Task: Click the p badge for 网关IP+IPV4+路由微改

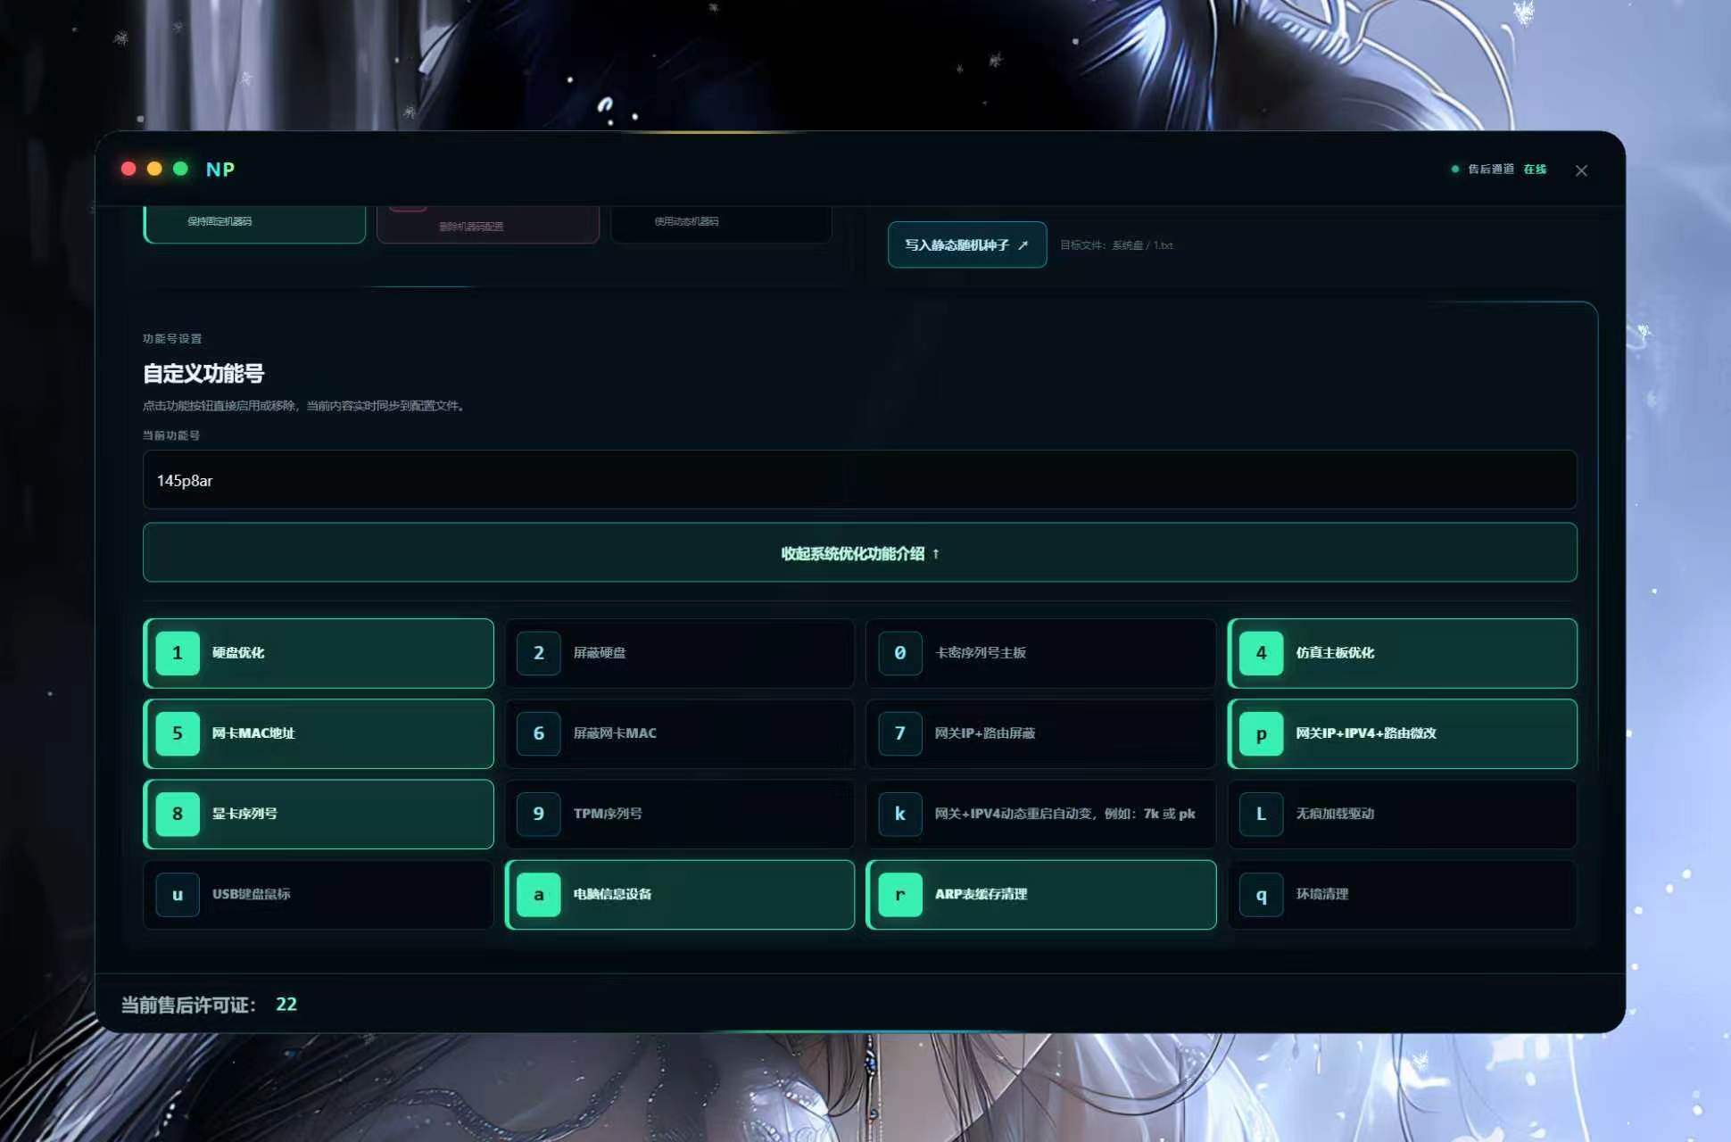Action: 1262,733
